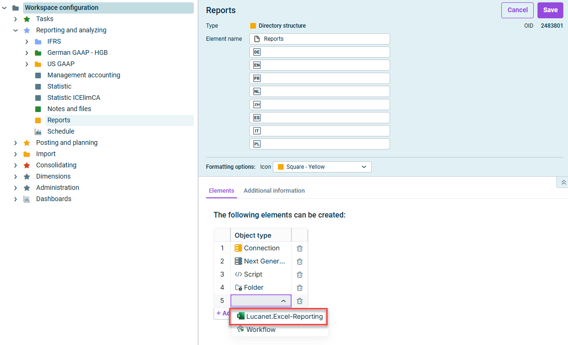The height and width of the screenshot is (345, 568).
Task: Click the yellow square icon next to Reports
Action: [x=38, y=120]
